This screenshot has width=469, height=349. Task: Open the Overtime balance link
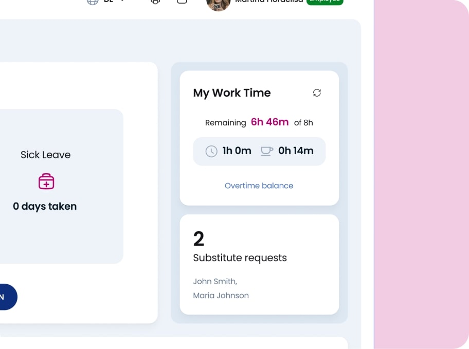click(x=259, y=186)
